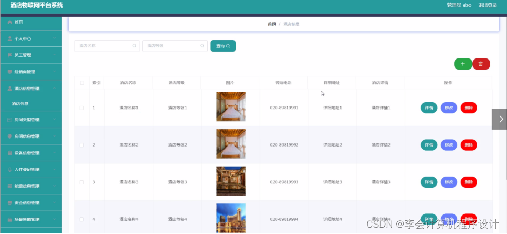Check the checkbox for row 酒店名称1

82,108
